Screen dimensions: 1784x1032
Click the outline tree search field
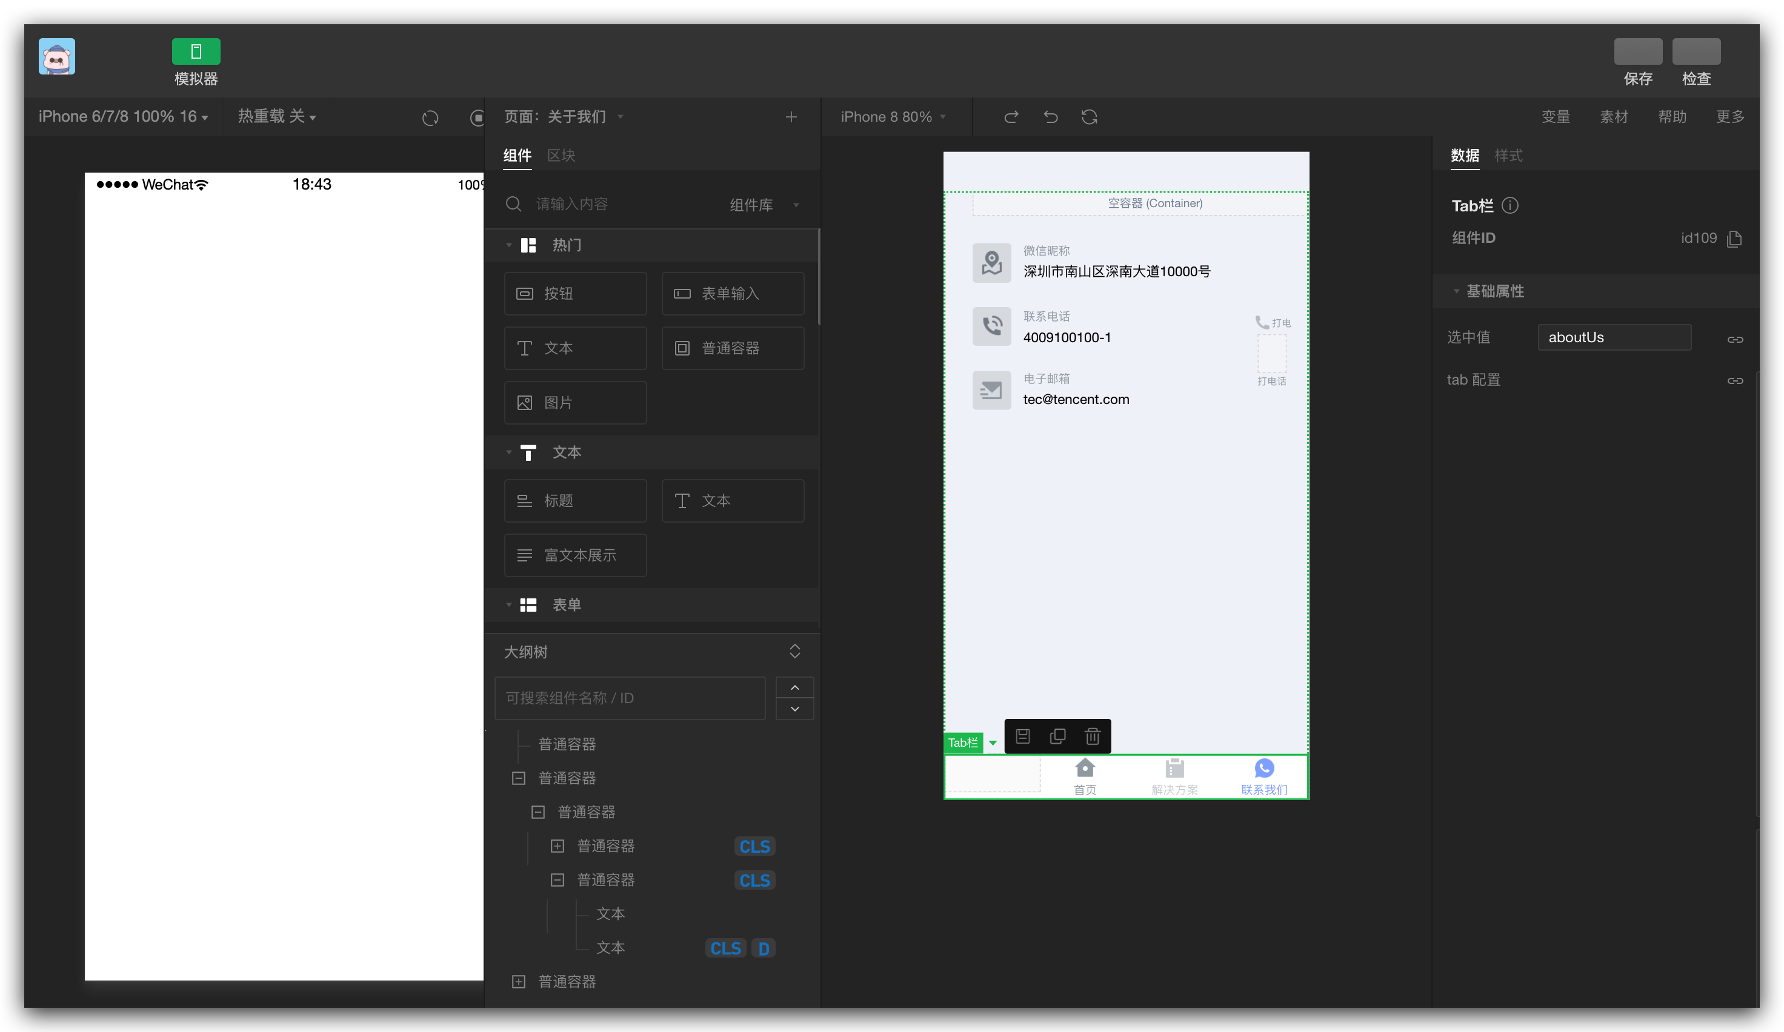(x=630, y=698)
